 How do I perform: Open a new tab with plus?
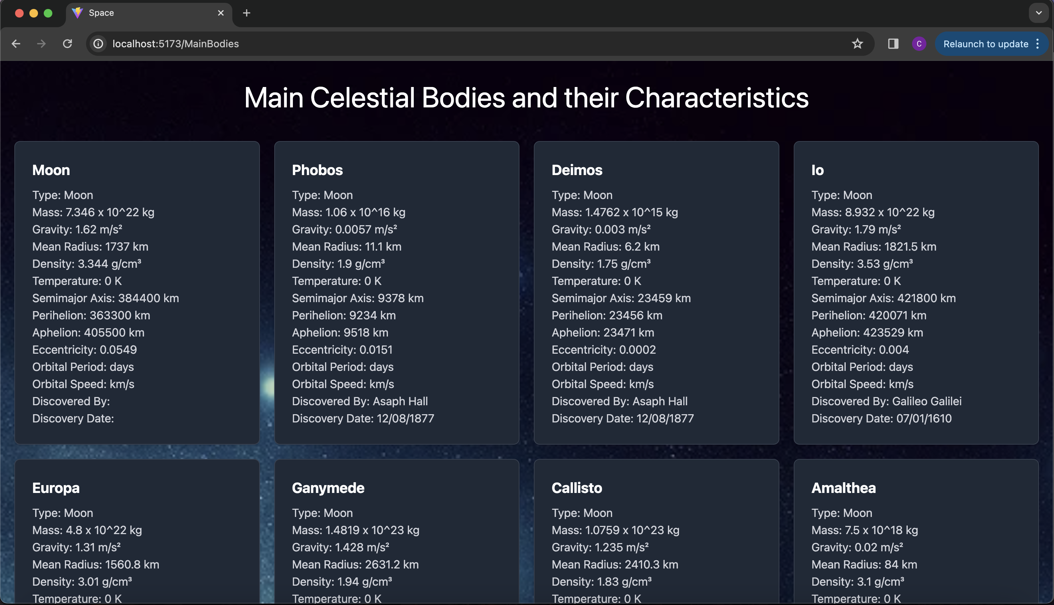[246, 13]
